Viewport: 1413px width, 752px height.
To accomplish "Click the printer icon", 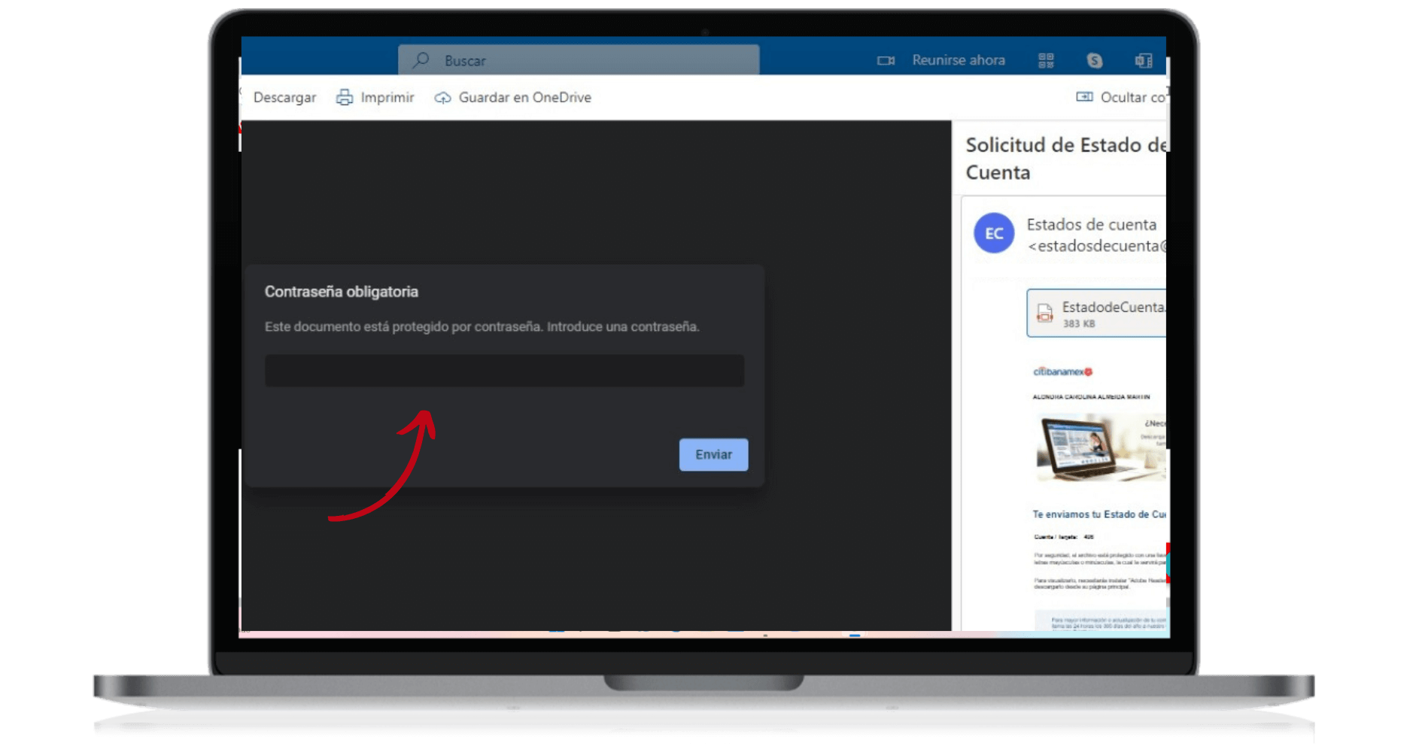I will tap(345, 97).
